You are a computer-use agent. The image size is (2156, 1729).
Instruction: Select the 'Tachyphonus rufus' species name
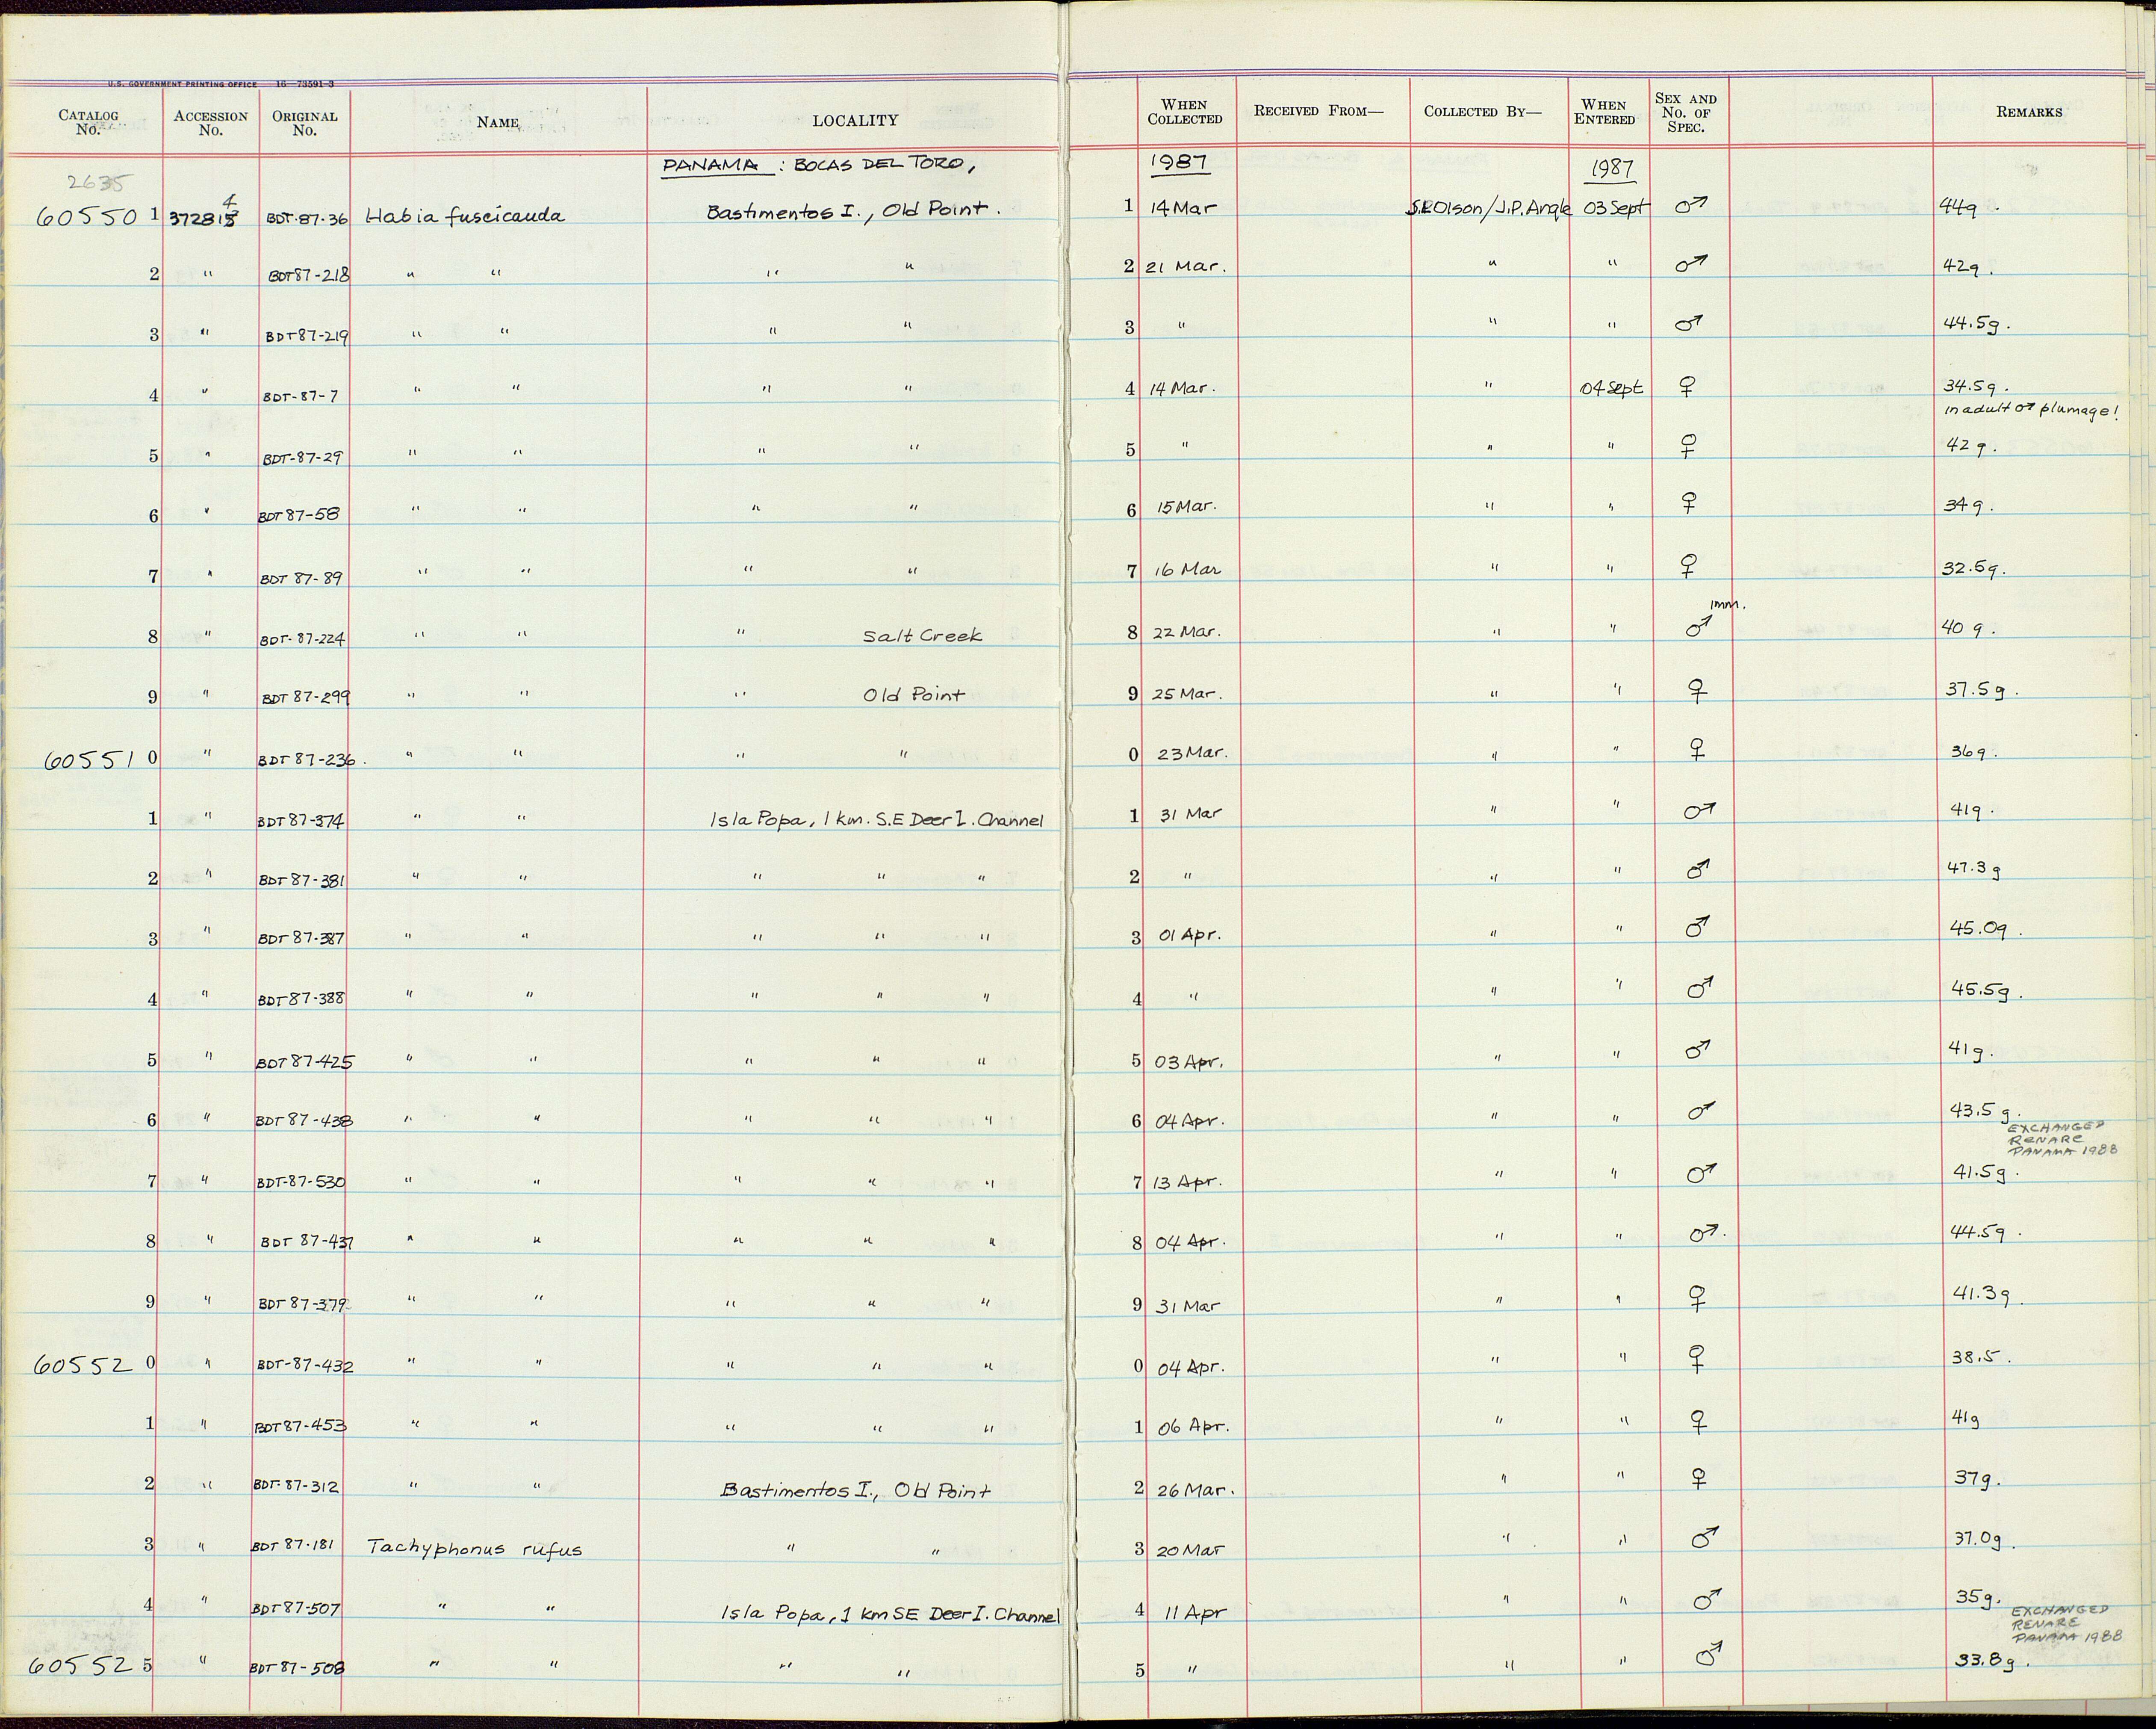(474, 1548)
